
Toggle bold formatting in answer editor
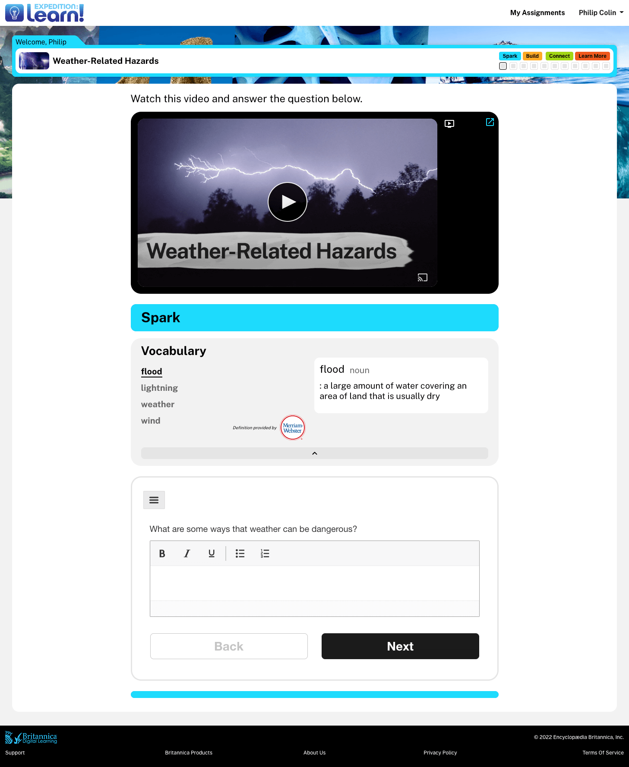click(162, 553)
